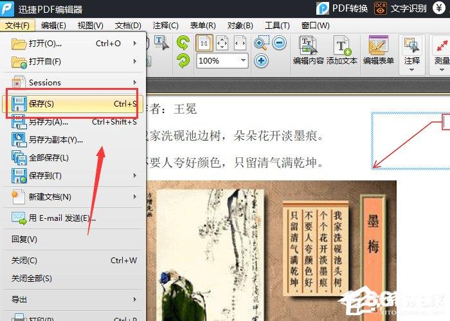Screen dimensions: 450x321
Task: Select 关闭全部(S) menu entry
Action: [73, 278]
